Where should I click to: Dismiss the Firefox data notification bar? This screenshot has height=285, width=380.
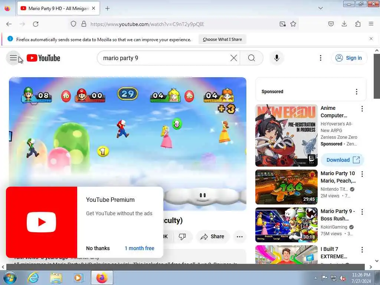[x=371, y=39]
